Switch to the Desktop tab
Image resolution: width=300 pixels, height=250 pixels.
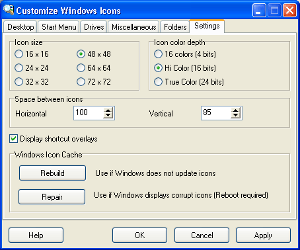coord(20,27)
